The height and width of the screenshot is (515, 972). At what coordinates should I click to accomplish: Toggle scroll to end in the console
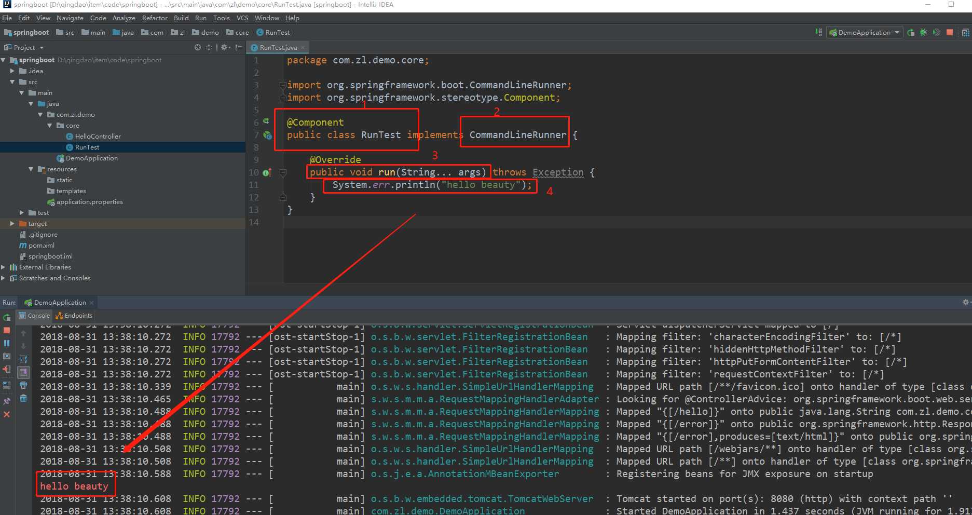pyautogui.click(x=23, y=372)
